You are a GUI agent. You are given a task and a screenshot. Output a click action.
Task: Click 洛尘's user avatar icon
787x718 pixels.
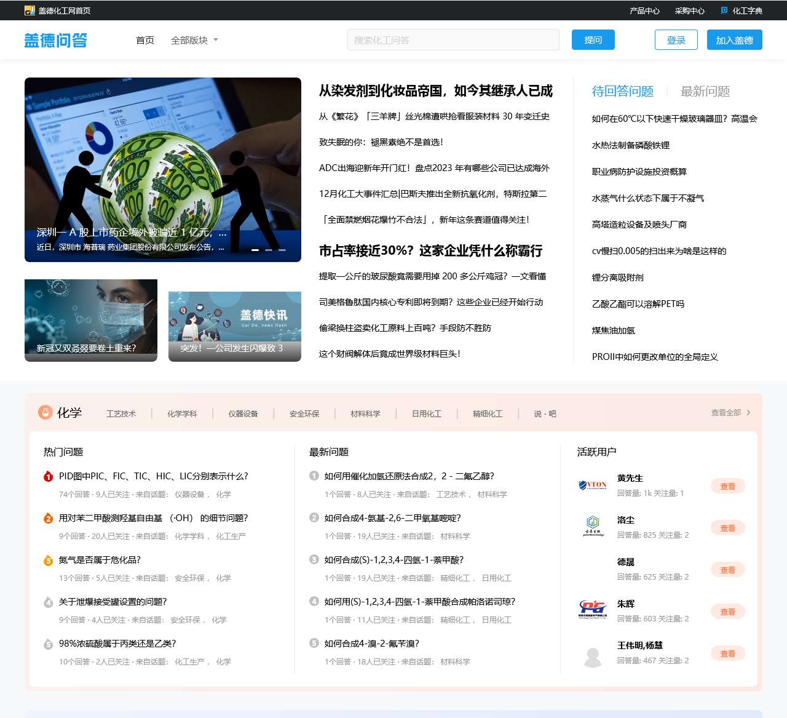593,526
